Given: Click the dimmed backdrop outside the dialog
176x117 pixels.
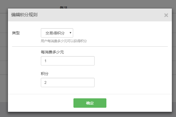Looking at the screenshot, I should pyautogui.click(x=4, y=55).
